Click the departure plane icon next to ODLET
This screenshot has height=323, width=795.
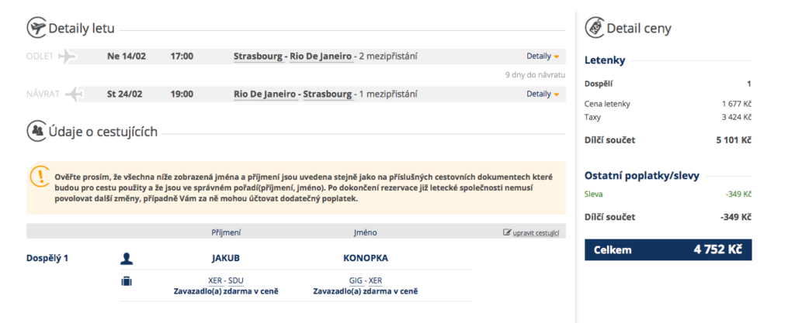click(68, 57)
